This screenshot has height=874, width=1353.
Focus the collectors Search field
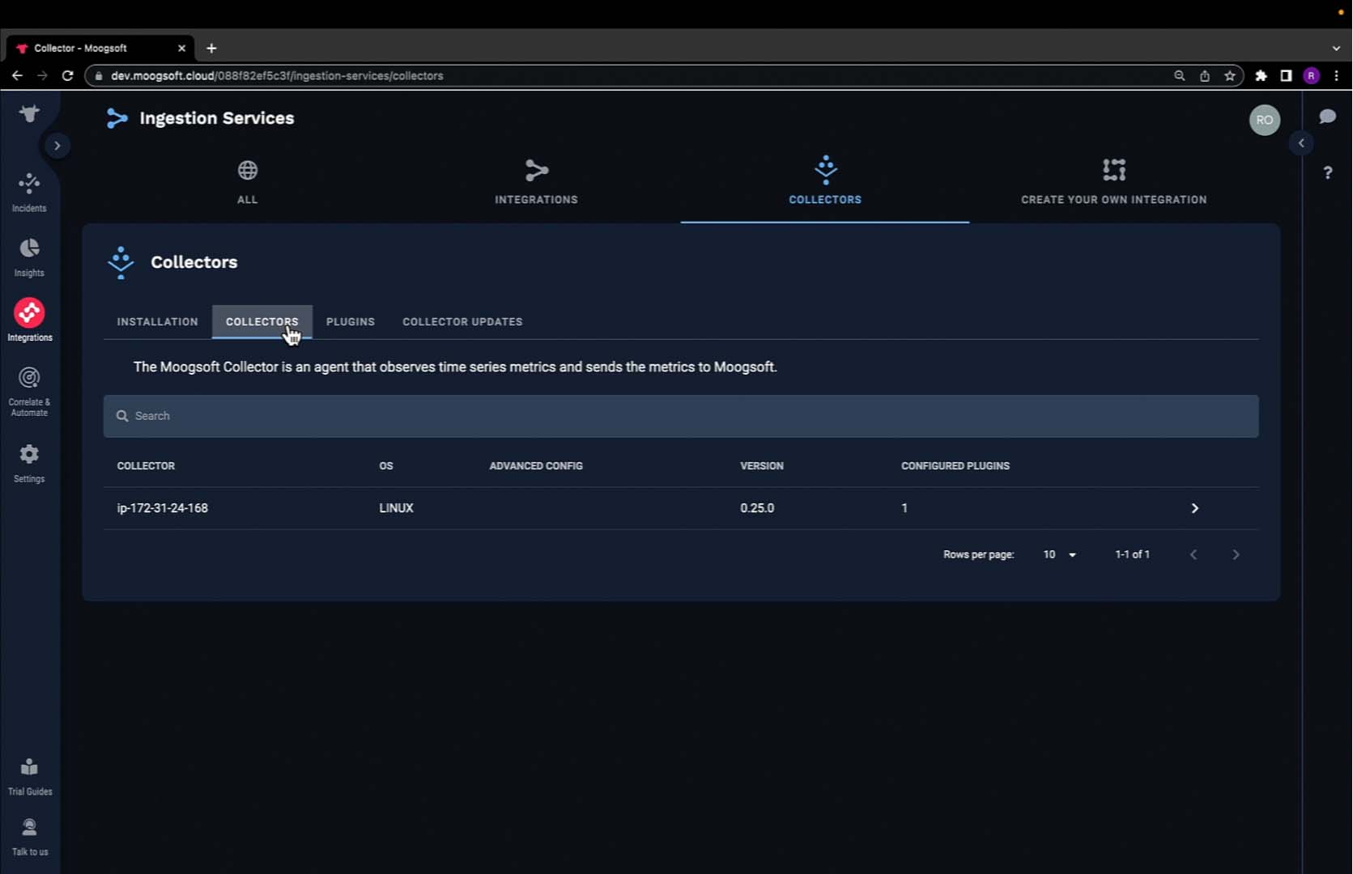[x=681, y=416]
